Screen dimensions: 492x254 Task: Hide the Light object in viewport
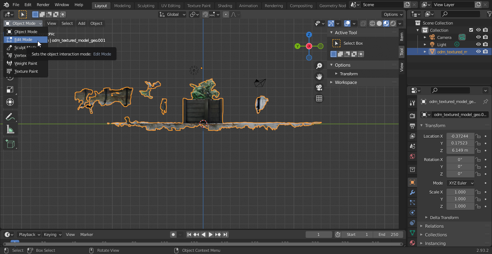478,45
